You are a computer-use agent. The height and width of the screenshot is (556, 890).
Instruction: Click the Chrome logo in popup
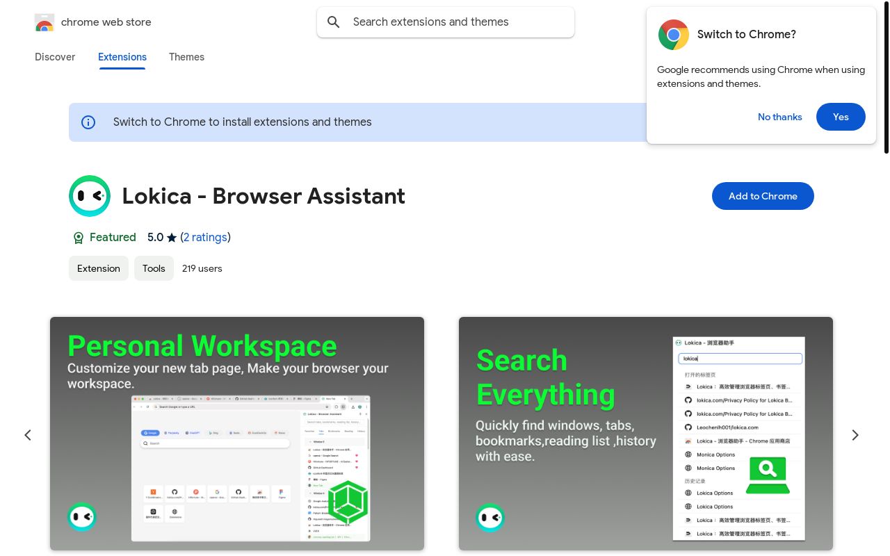point(673,35)
